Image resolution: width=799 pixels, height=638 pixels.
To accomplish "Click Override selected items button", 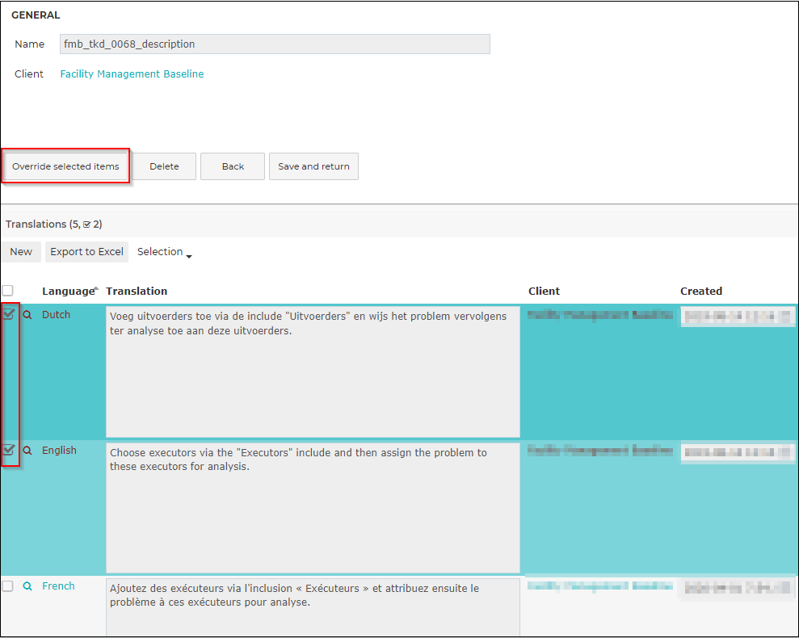I will (65, 166).
